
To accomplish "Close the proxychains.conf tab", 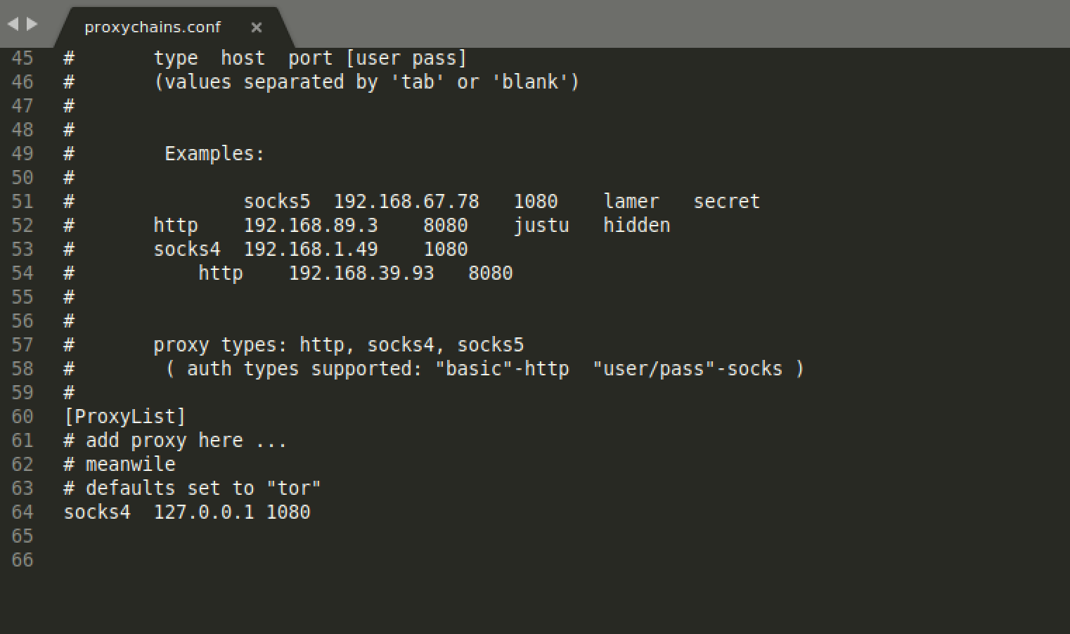I will 257,28.
